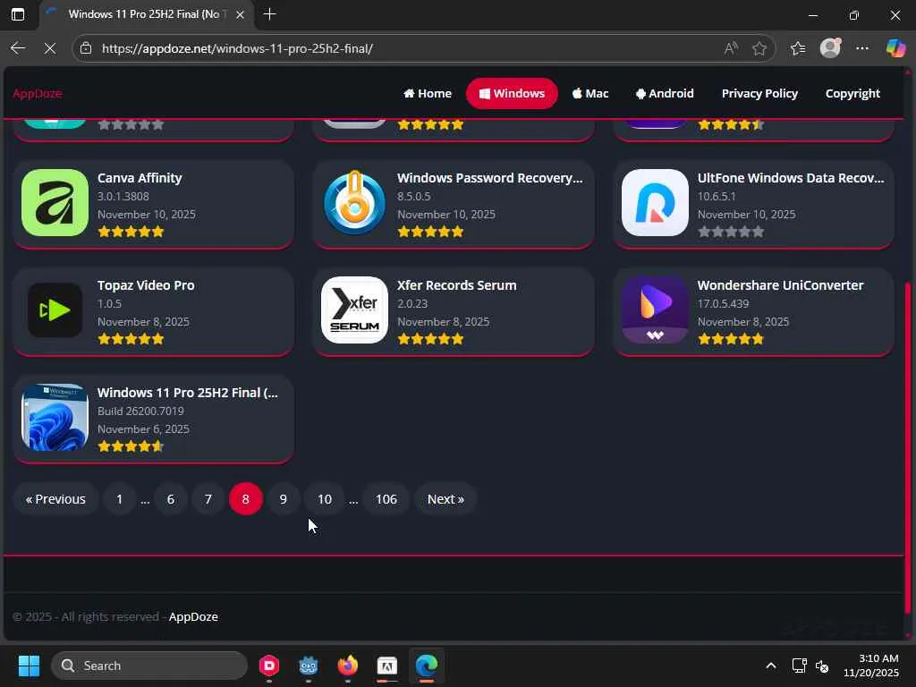Click the AppDoze logo
Image resolution: width=916 pixels, height=687 pixels.
tap(38, 93)
